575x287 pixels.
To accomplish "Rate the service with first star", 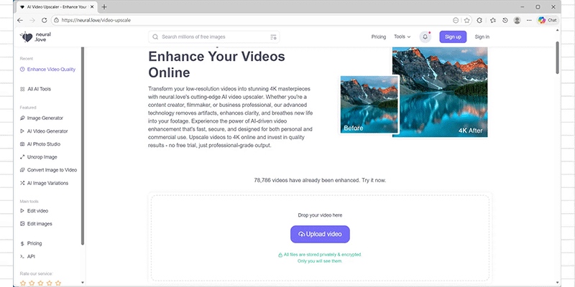I will (23, 283).
